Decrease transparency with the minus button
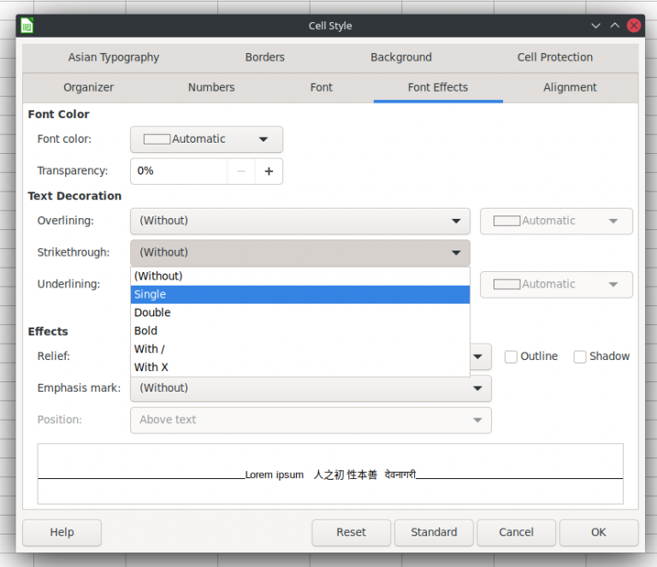This screenshot has width=657, height=567. point(241,171)
